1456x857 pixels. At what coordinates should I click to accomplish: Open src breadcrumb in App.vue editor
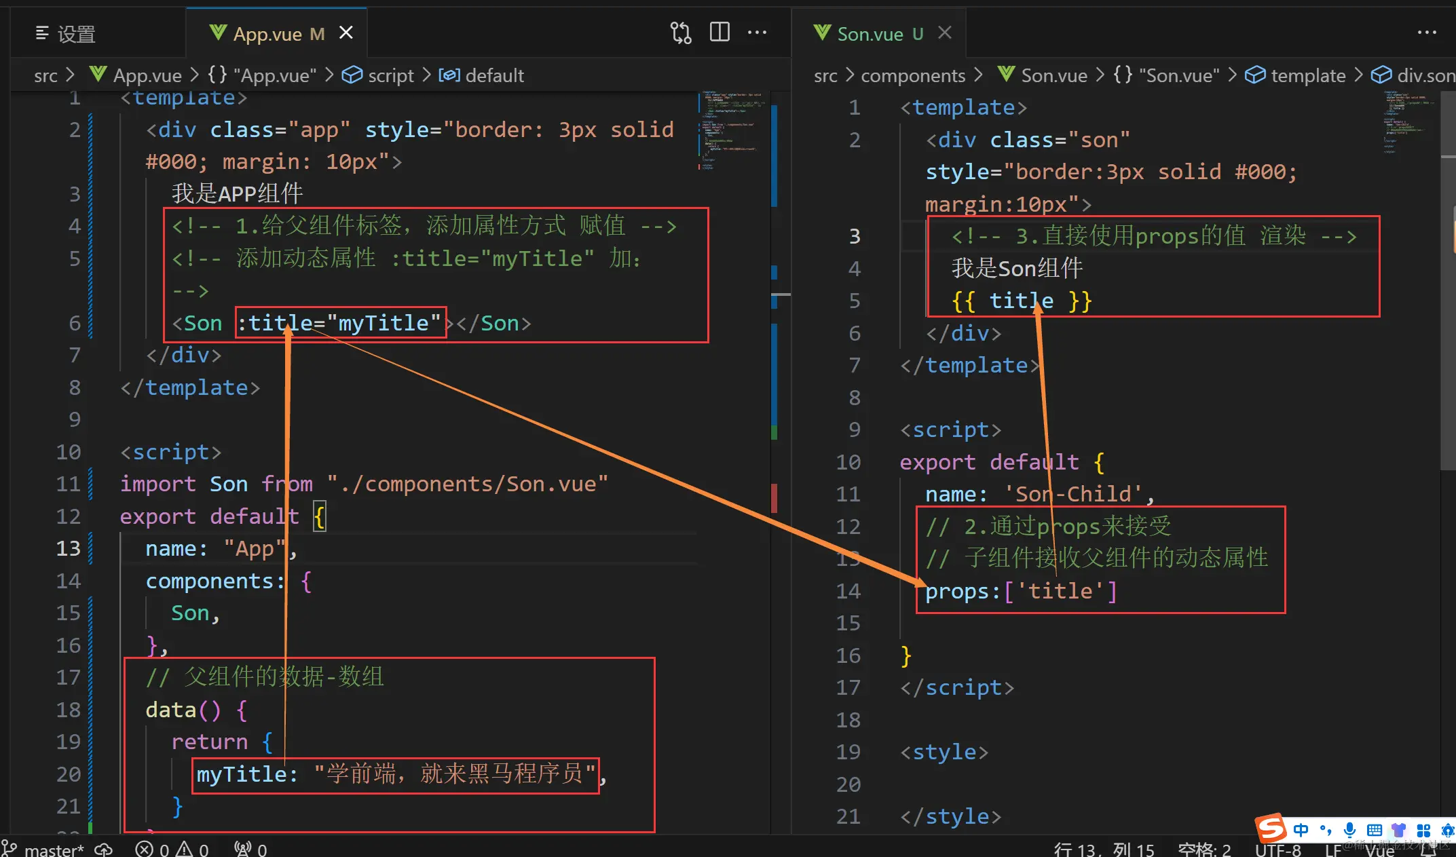pyautogui.click(x=45, y=75)
